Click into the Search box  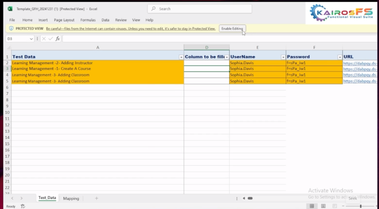tap(200, 9)
